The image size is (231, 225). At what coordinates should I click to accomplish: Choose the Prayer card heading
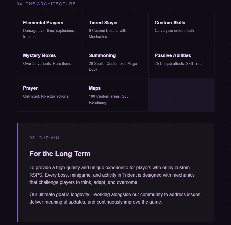point(30,88)
